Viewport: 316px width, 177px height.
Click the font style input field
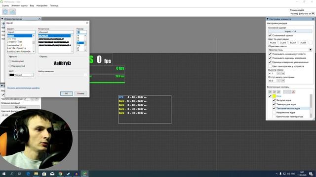tap(56, 32)
